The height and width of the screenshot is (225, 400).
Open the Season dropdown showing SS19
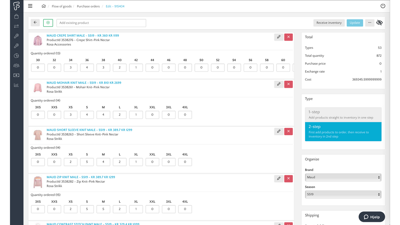343,194
